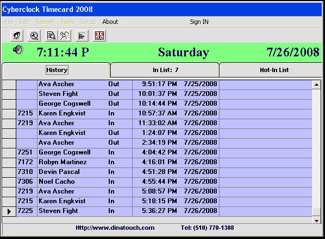This screenshot has width=325, height=239.
Task: Click George Cogswell in the 10:14:44 PM row
Action: [65, 104]
